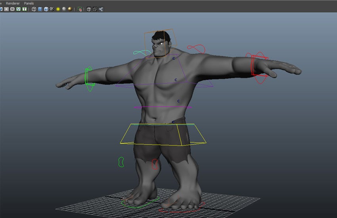Screen dimensions: 337x218
Task: Select the magenta waist control line
Action: pyautogui.click(x=163, y=107)
